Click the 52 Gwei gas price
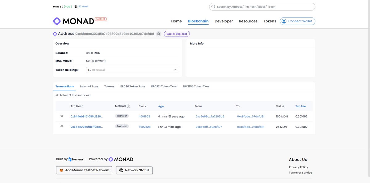Viewport: 370px width, 183px height. coord(83,6)
